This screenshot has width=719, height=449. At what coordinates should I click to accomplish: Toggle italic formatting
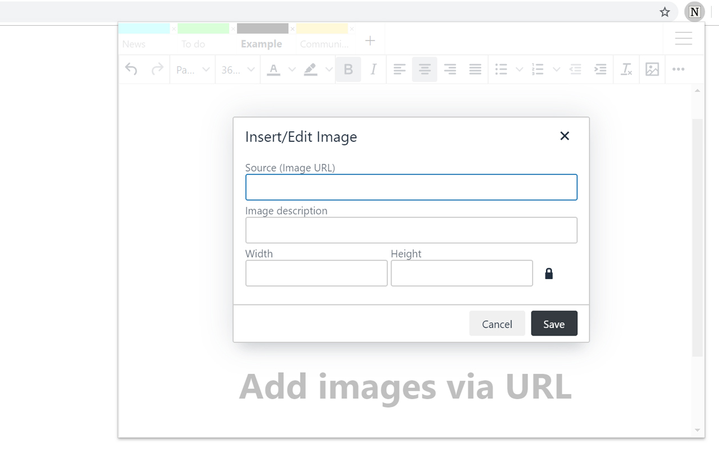[374, 70]
